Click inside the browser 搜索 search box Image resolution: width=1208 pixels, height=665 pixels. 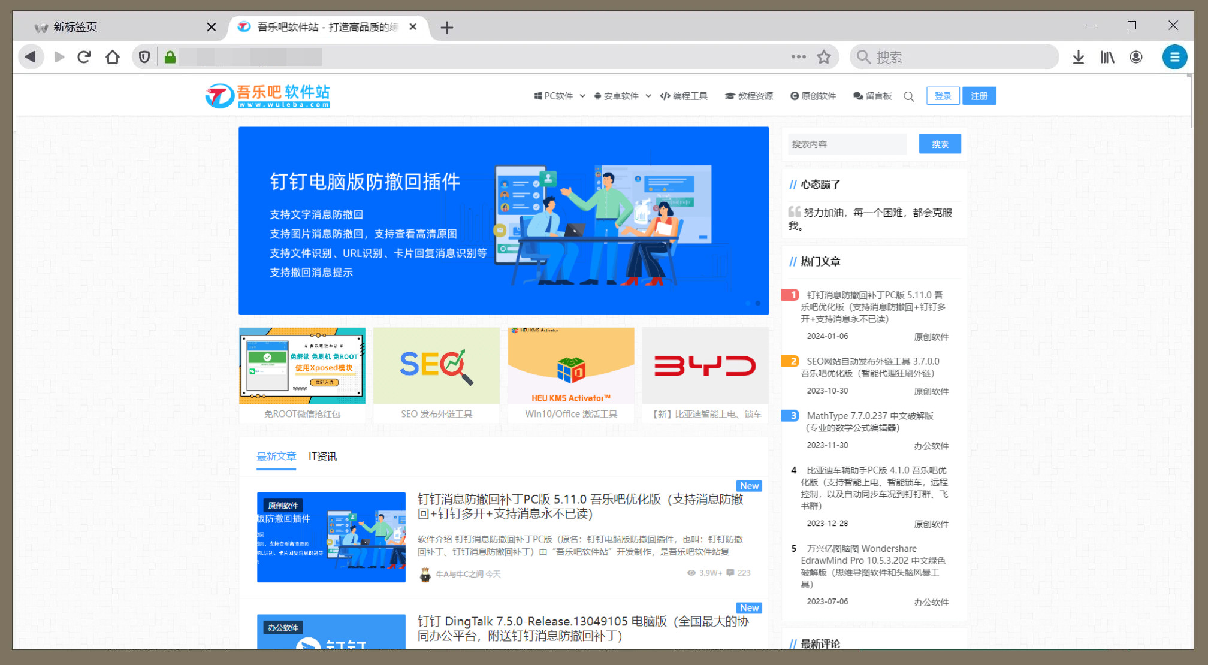pyautogui.click(x=954, y=57)
